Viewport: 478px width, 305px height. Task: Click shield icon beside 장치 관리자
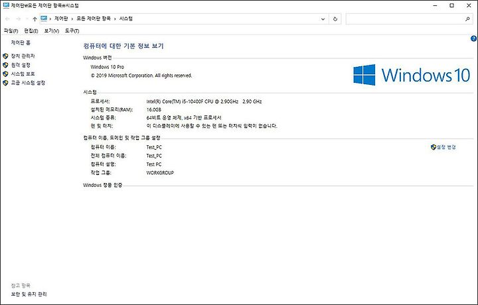5,56
